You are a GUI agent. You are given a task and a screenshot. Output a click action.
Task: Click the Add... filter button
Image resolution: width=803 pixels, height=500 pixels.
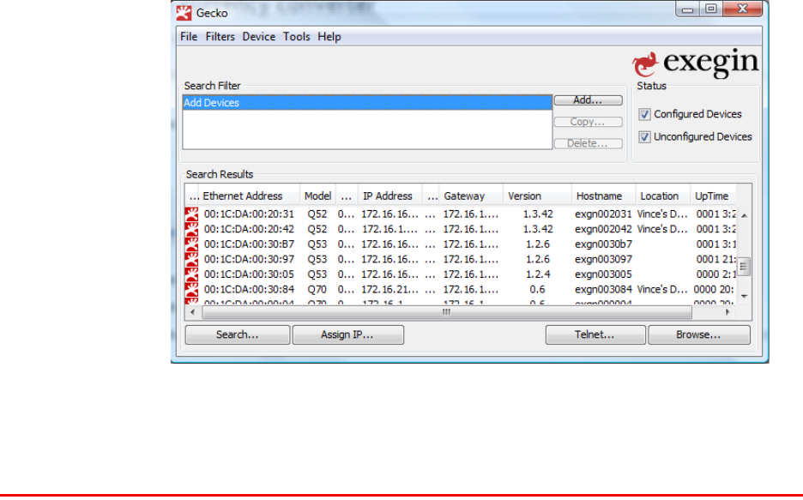(588, 100)
